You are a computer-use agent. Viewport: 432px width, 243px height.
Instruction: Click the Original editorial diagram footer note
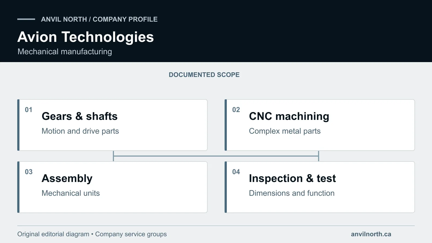point(92,234)
